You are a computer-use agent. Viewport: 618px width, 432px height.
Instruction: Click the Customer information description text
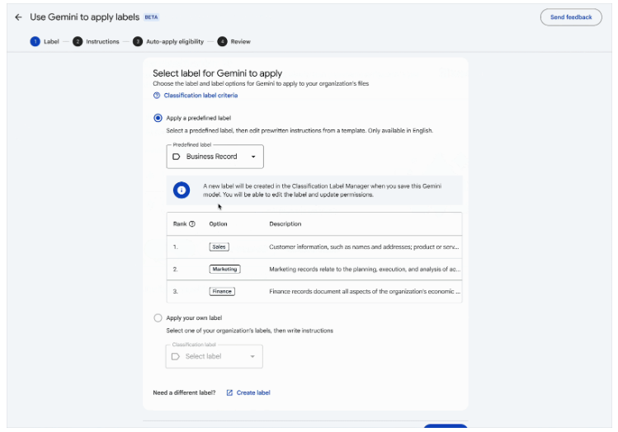[x=364, y=247]
